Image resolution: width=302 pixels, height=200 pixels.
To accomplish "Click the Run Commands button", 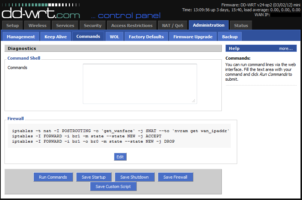I will click(x=53, y=177).
